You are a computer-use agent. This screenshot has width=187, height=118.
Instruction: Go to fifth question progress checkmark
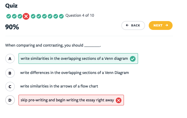coord(33,16)
